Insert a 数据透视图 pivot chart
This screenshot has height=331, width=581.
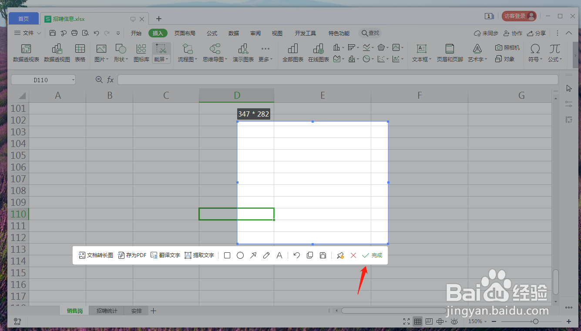point(57,53)
